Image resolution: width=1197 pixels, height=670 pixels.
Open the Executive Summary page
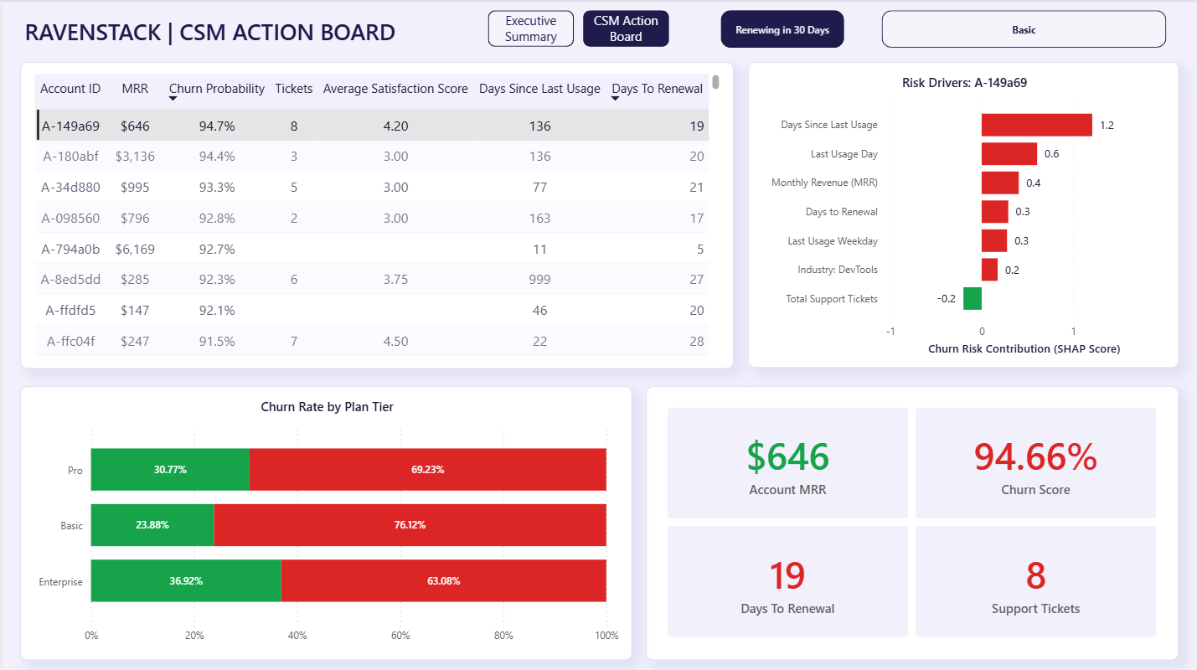coord(531,28)
